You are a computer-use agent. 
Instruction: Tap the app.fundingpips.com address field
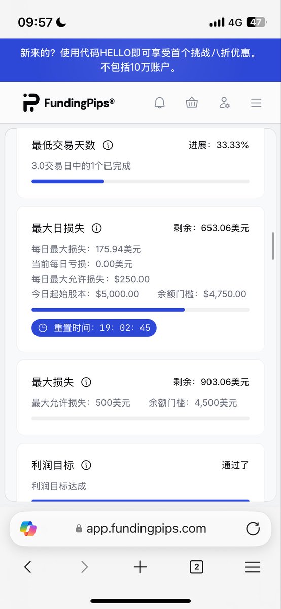(x=140, y=529)
